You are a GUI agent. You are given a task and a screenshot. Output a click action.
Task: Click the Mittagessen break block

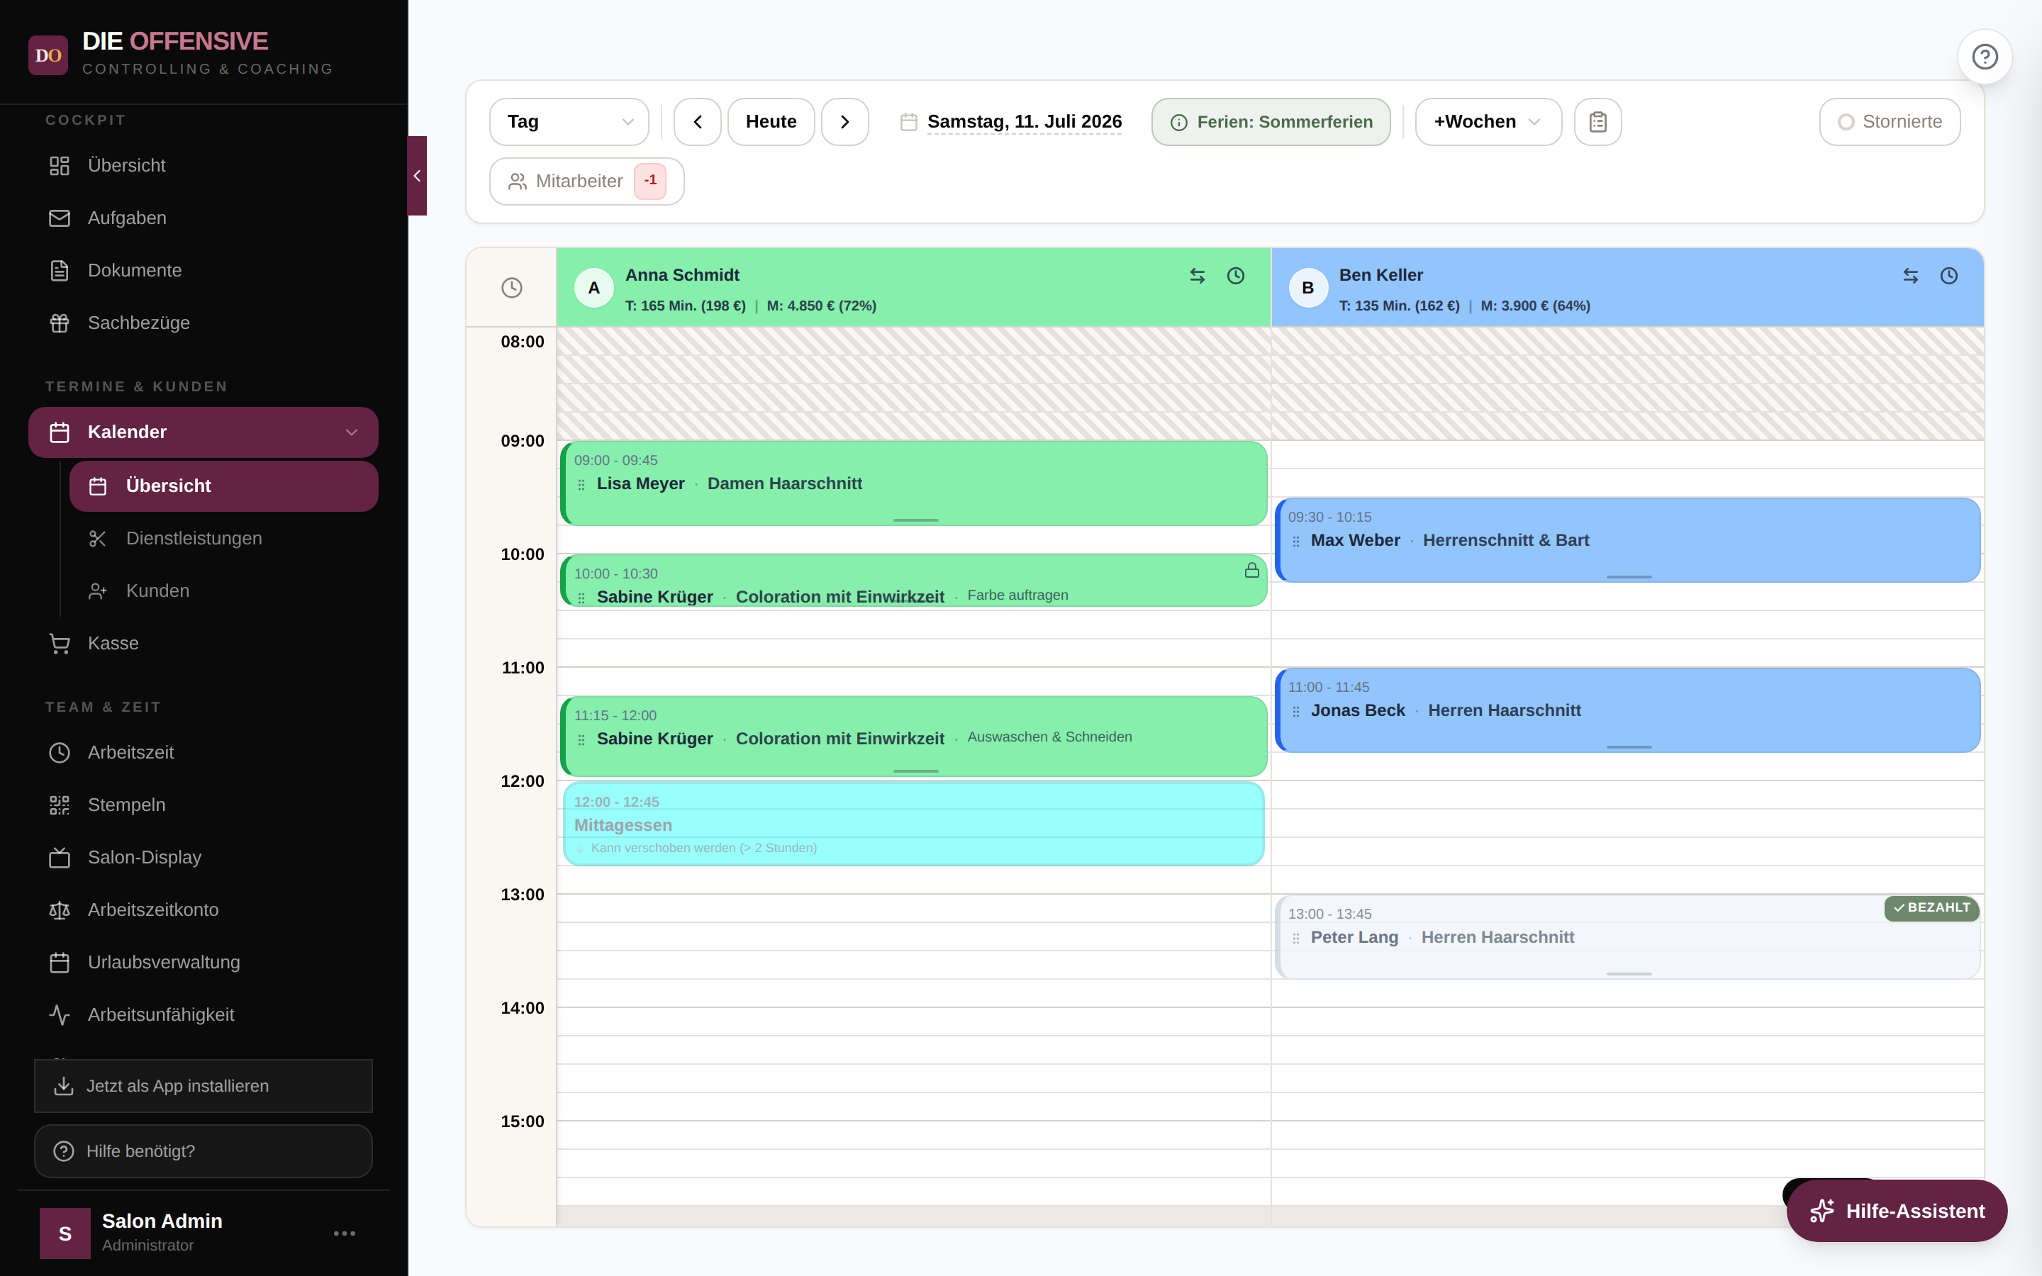(914, 823)
